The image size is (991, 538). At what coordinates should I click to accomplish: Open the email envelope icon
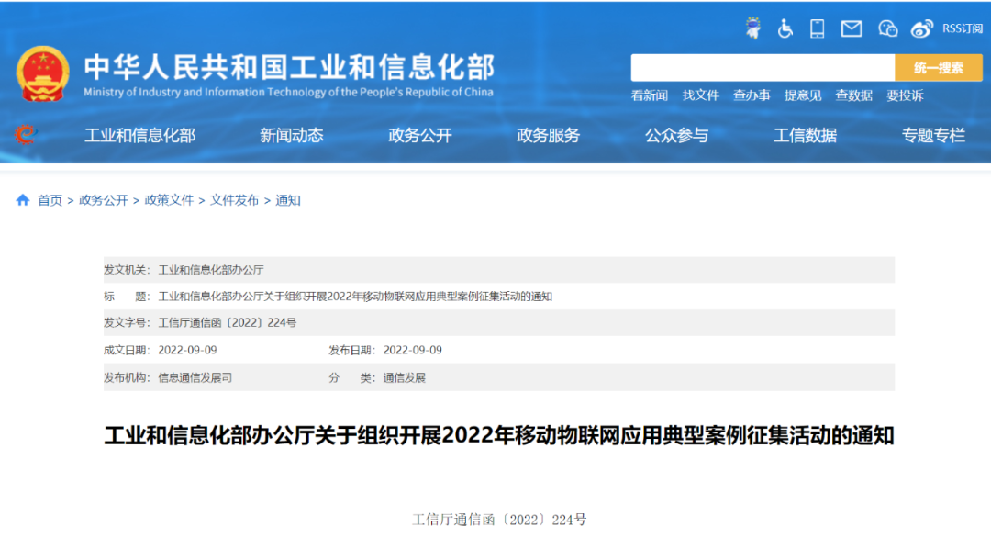852,28
